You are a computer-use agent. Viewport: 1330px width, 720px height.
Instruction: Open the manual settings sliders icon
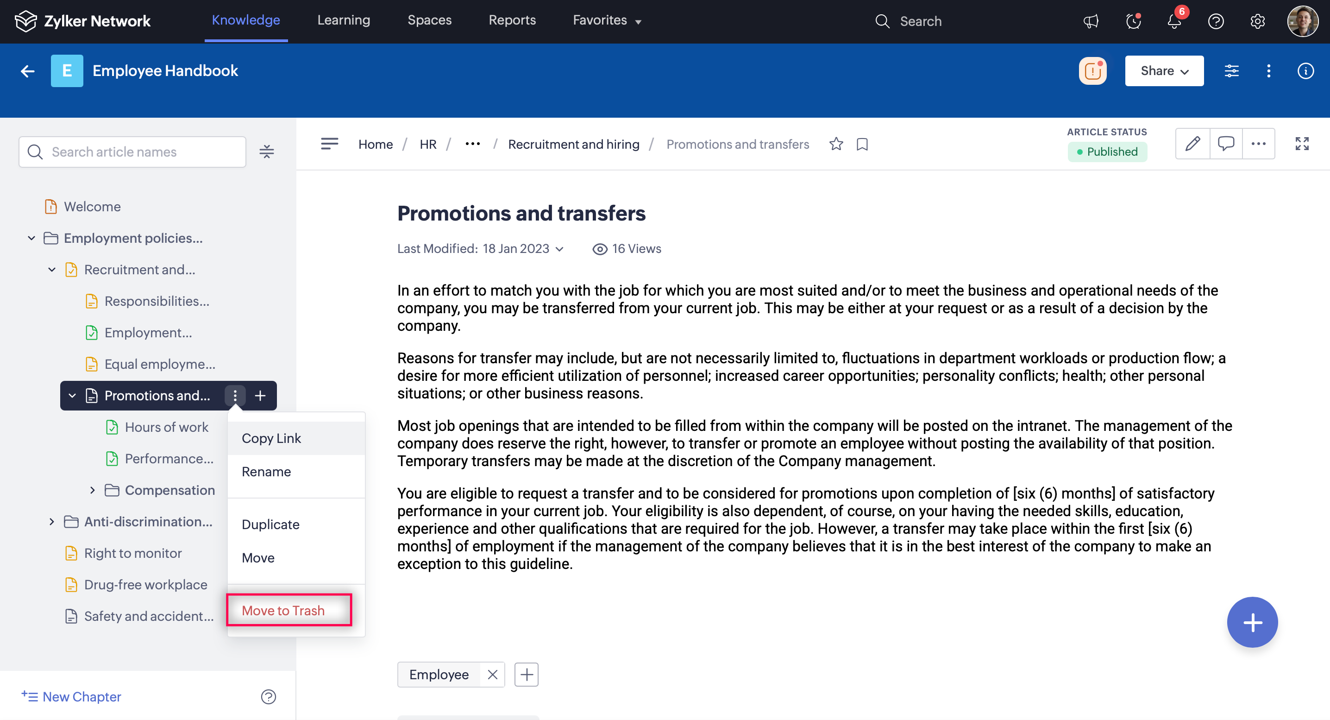(x=1231, y=71)
